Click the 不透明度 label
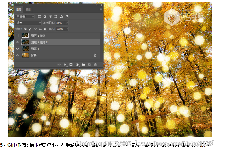This screenshot has height=151, width=236. pyautogui.click(x=49, y=23)
